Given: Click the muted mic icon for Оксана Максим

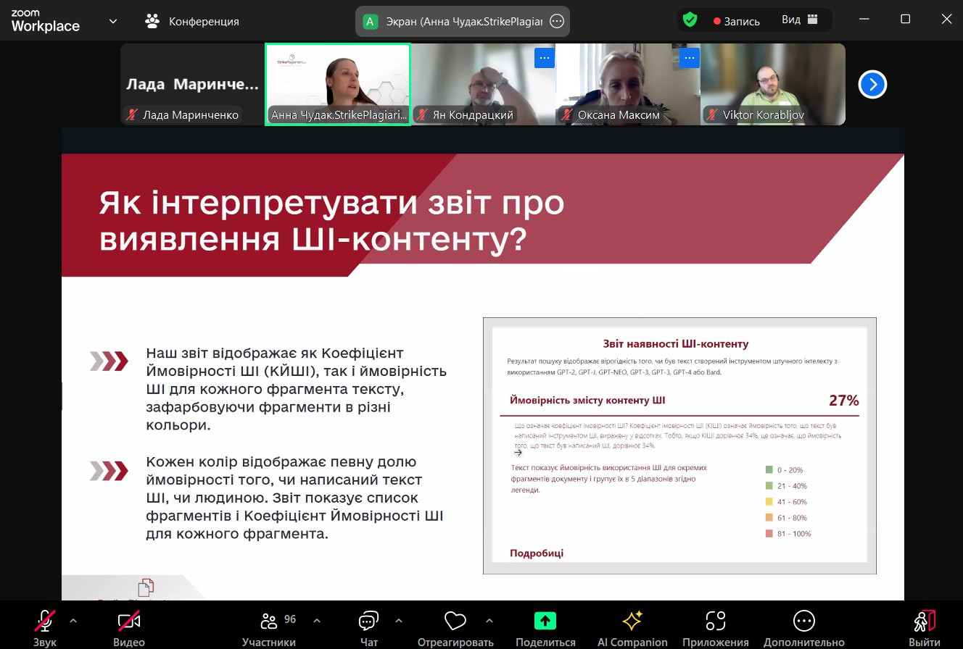Looking at the screenshot, I should coord(567,114).
